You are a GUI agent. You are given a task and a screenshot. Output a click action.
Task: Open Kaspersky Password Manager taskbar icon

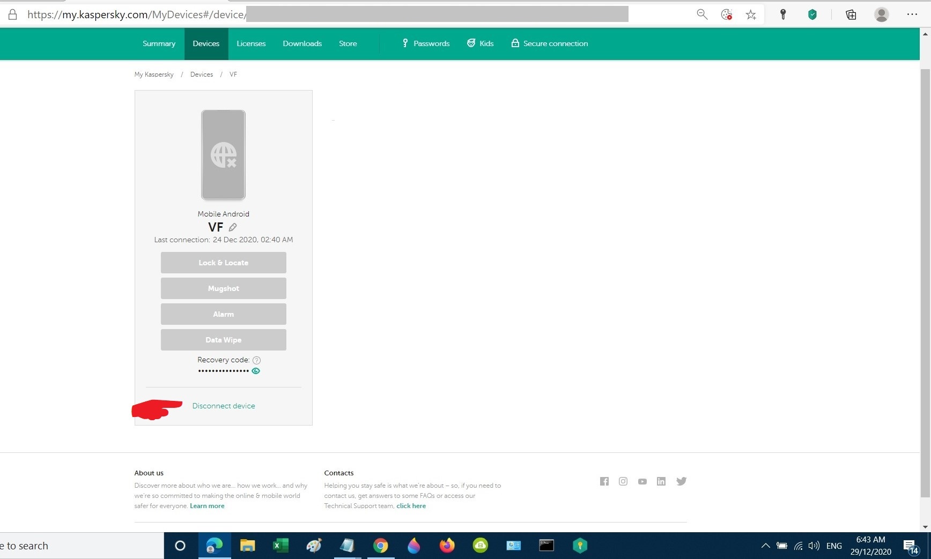[x=580, y=546]
